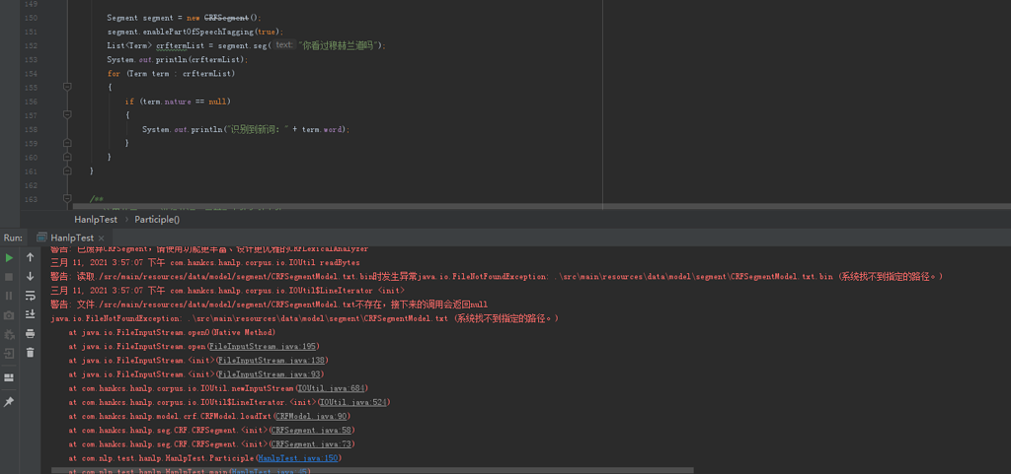Toggle scroll to end of console
The height and width of the screenshot is (474, 1011).
(x=30, y=313)
